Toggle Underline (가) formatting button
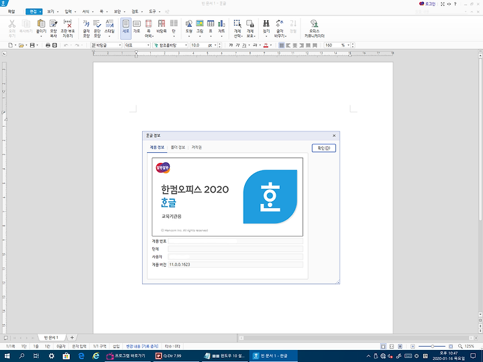The image size is (483, 362). click(244, 46)
